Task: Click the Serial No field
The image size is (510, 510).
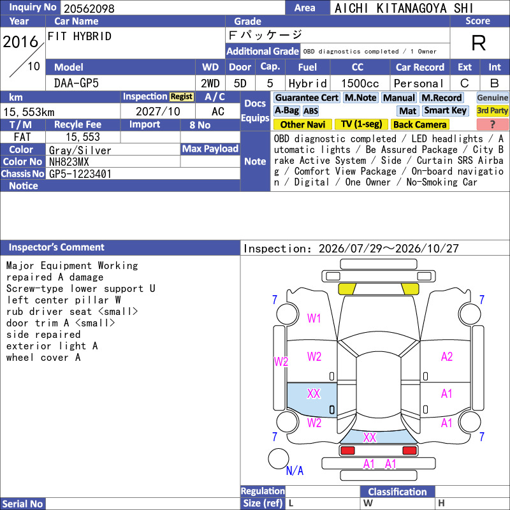Action: click(x=143, y=504)
